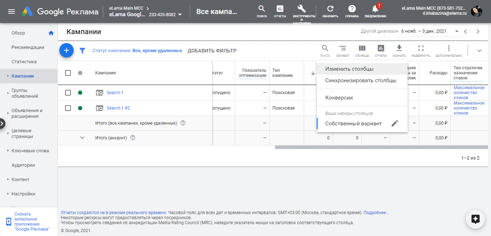Click table search magnifier Поиск
This screenshot has width=491, height=236.
325,51
